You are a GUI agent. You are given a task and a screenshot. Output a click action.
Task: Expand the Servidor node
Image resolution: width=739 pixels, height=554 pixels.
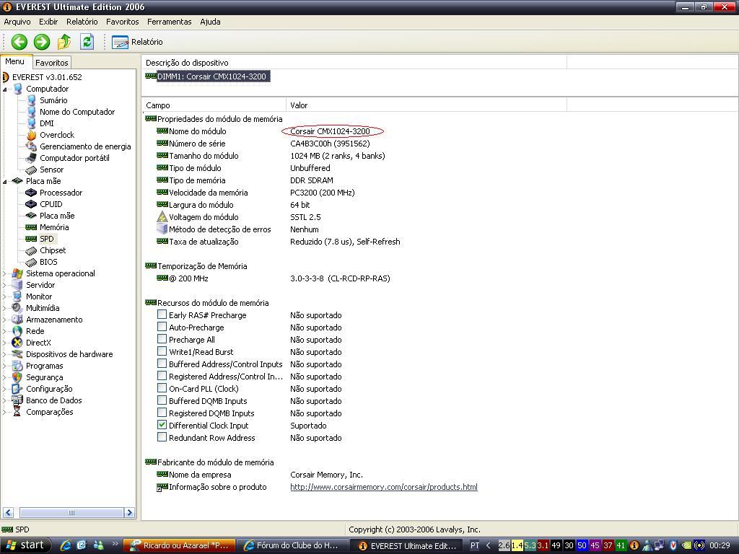click(x=5, y=285)
